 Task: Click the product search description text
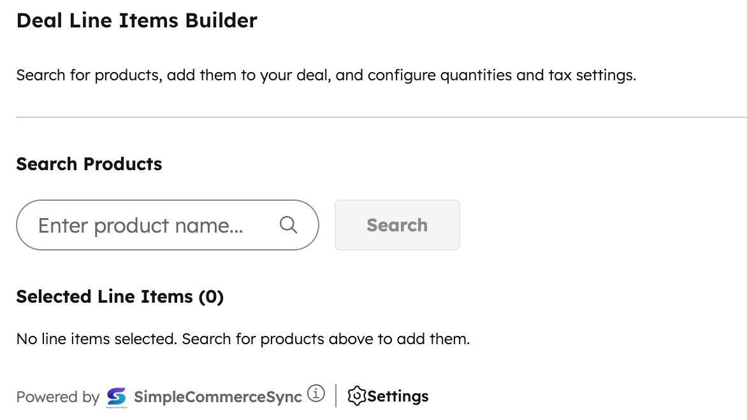pyautogui.click(x=326, y=75)
